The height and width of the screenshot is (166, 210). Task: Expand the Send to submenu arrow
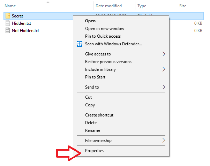[x=164, y=87]
